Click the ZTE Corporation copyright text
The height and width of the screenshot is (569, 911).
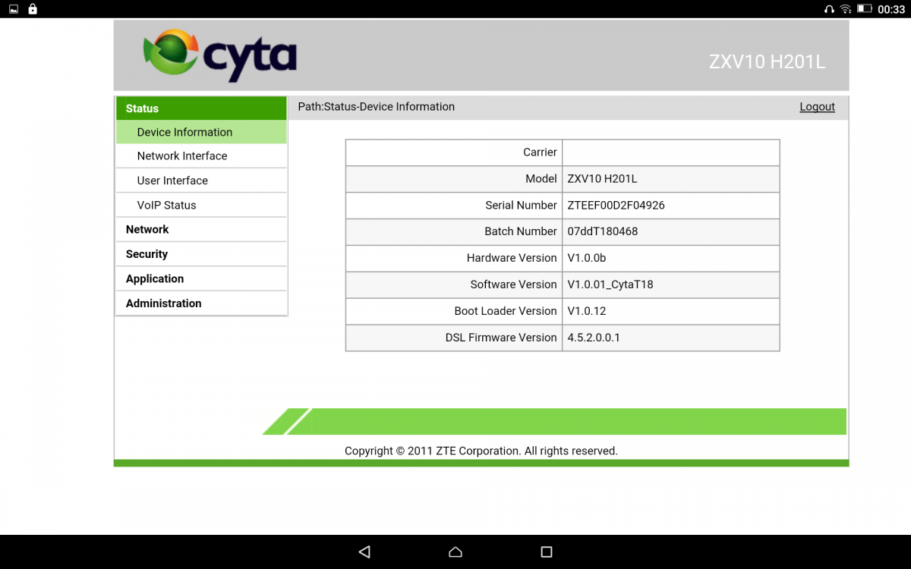(x=481, y=451)
